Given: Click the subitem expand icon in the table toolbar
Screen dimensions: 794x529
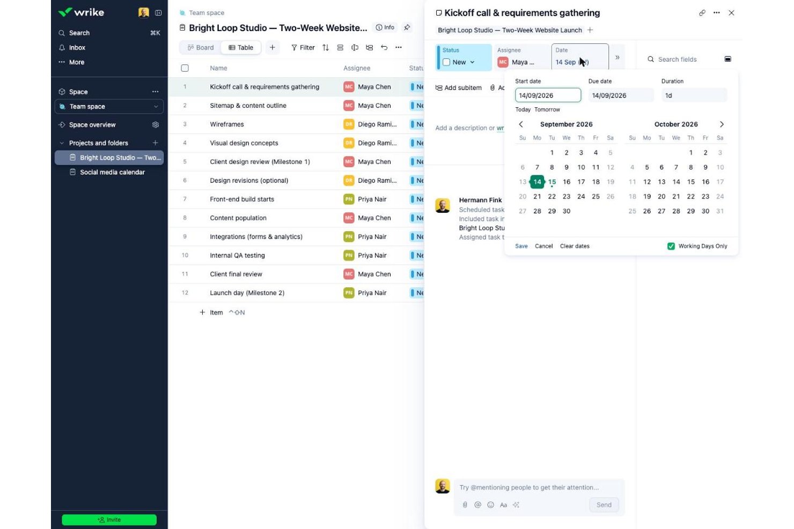Looking at the screenshot, I should [x=370, y=48].
